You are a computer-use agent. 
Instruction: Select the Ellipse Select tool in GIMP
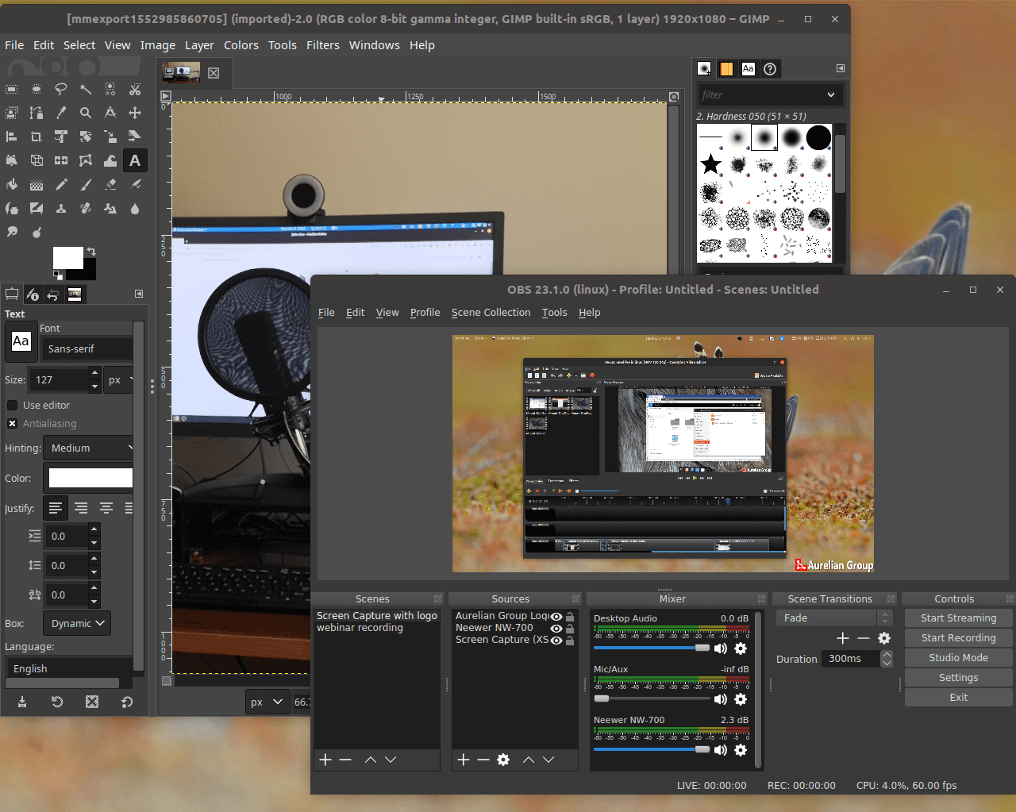point(37,89)
